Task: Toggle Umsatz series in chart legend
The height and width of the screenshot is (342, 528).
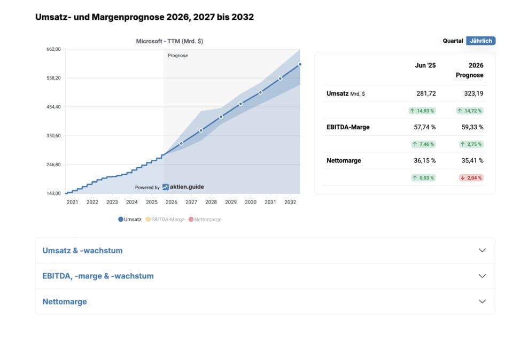Action: 130,220
